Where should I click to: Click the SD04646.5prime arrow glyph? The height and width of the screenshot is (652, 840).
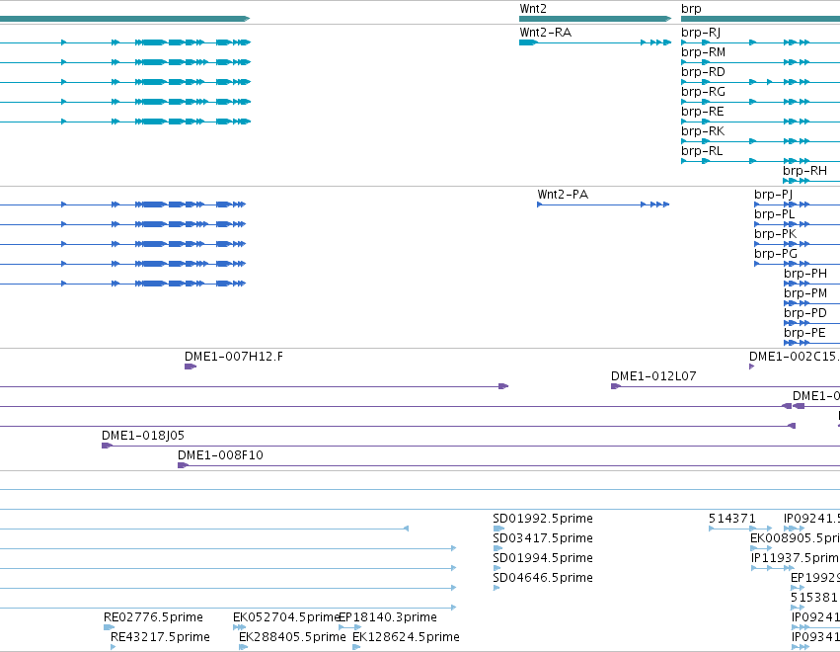[496, 588]
